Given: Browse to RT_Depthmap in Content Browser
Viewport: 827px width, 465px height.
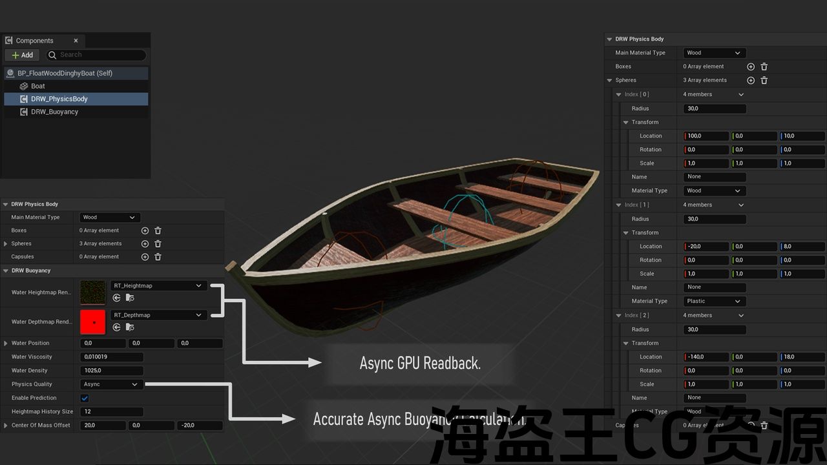Looking at the screenshot, I should [130, 327].
